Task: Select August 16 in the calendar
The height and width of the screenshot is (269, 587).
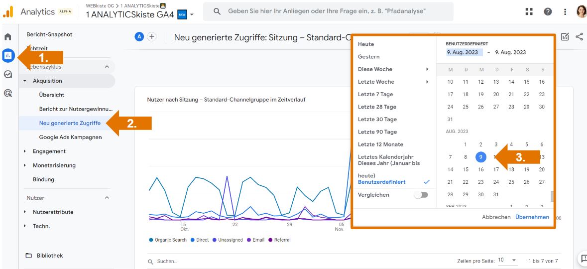Action: (481, 169)
